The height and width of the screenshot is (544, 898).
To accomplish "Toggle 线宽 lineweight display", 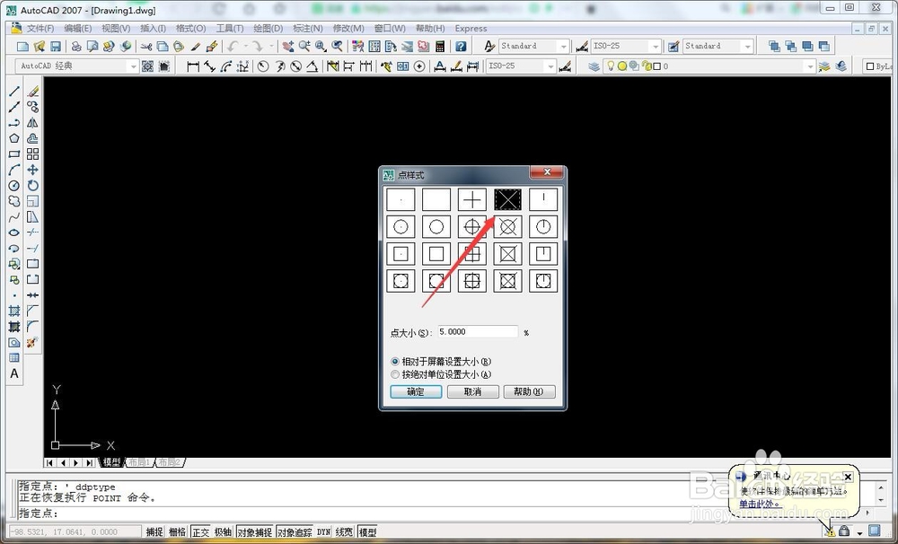I will pyautogui.click(x=344, y=532).
